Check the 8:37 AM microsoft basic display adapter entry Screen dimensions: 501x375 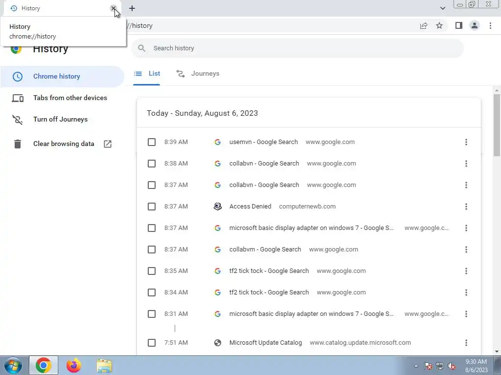pos(152,228)
